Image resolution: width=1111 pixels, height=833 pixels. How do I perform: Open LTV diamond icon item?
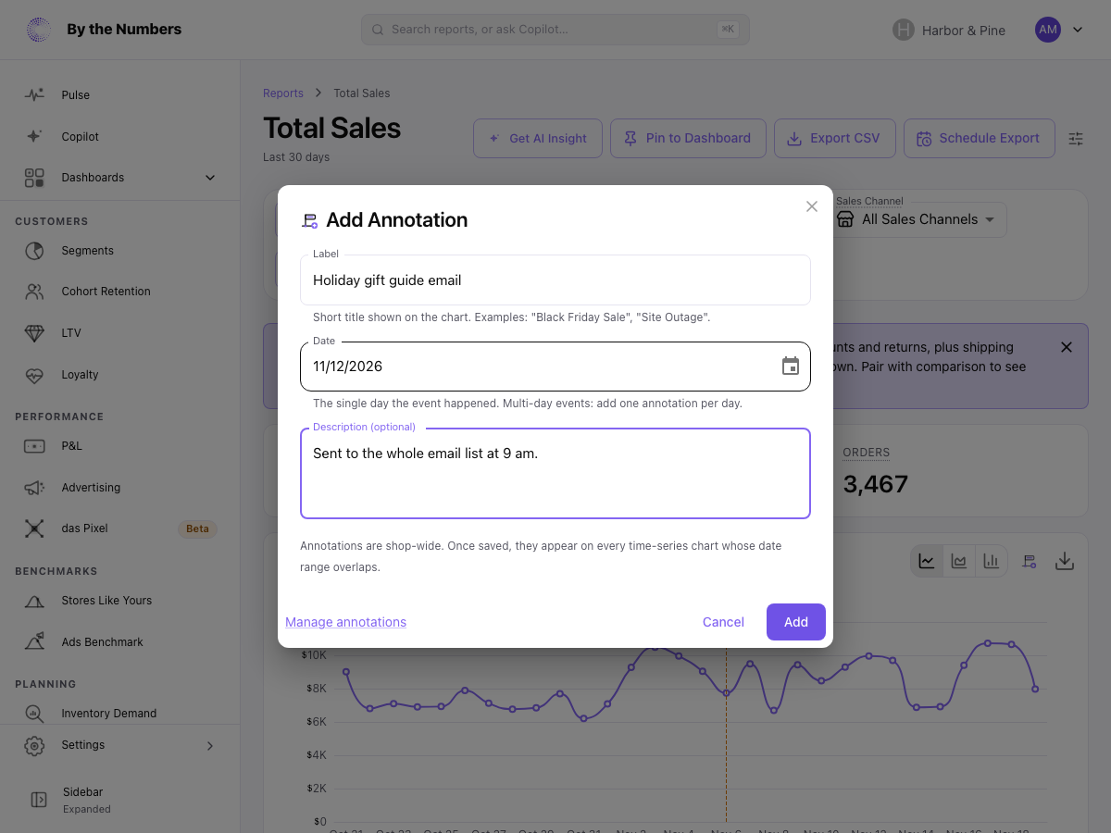tap(34, 332)
